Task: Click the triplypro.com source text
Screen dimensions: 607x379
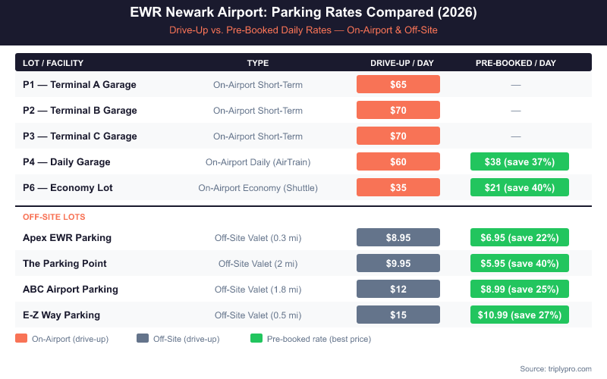Action: click(x=555, y=368)
